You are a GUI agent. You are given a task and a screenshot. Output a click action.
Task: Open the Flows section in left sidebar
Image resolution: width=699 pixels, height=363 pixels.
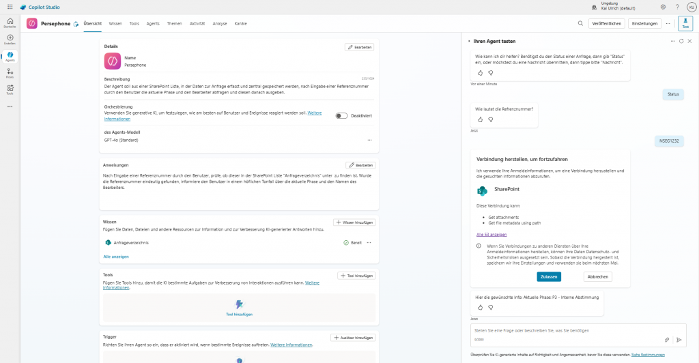tap(10, 73)
